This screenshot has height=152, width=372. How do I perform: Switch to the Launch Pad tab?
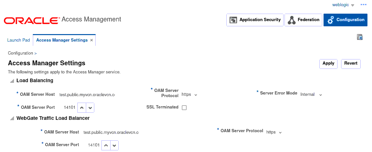tap(19, 40)
